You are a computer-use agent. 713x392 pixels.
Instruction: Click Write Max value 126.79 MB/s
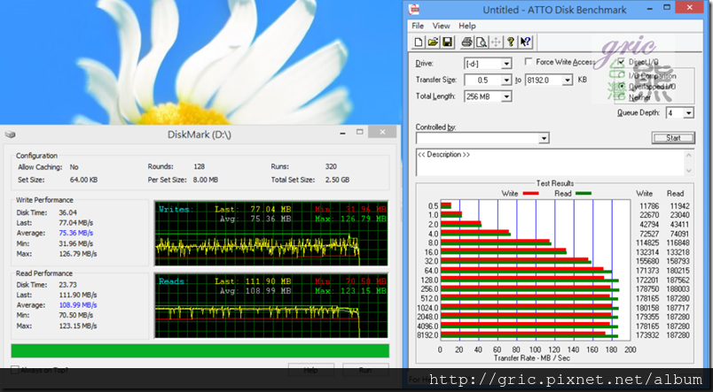pyautogui.click(x=78, y=254)
